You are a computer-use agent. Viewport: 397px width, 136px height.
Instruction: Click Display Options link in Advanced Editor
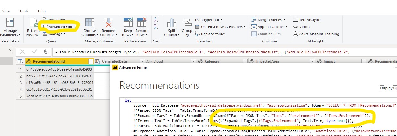tap(388, 88)
